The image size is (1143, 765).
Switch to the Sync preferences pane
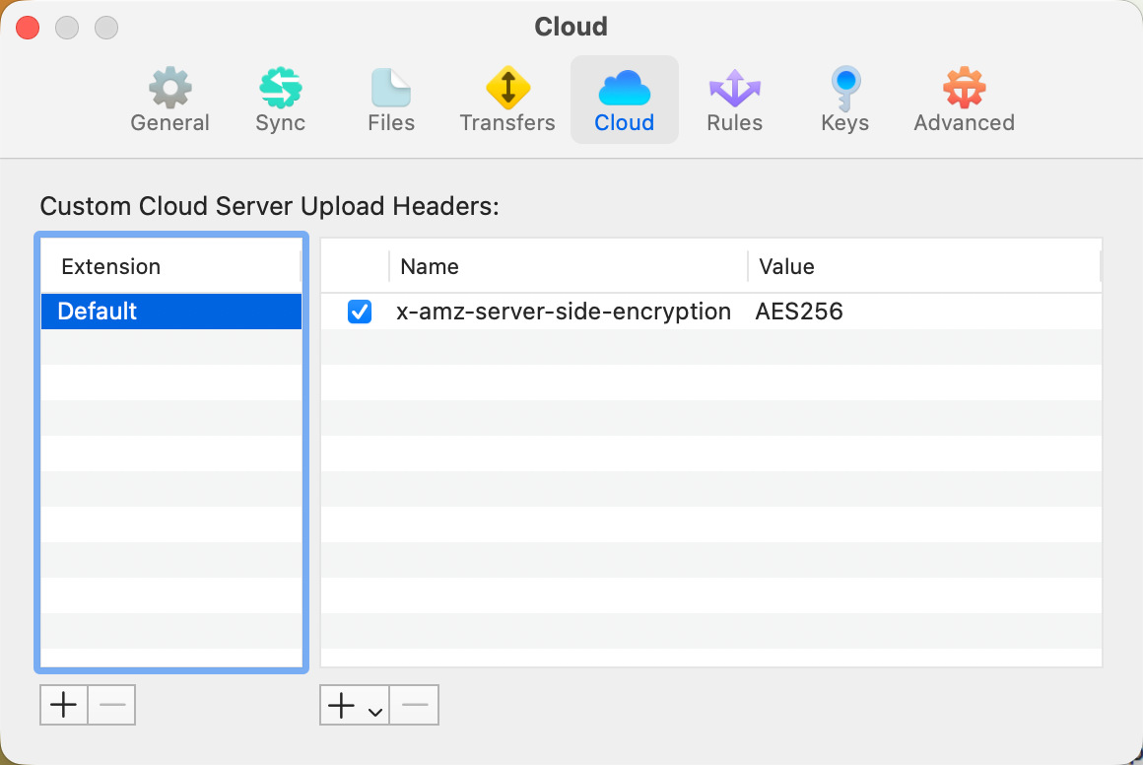[281, 101]
